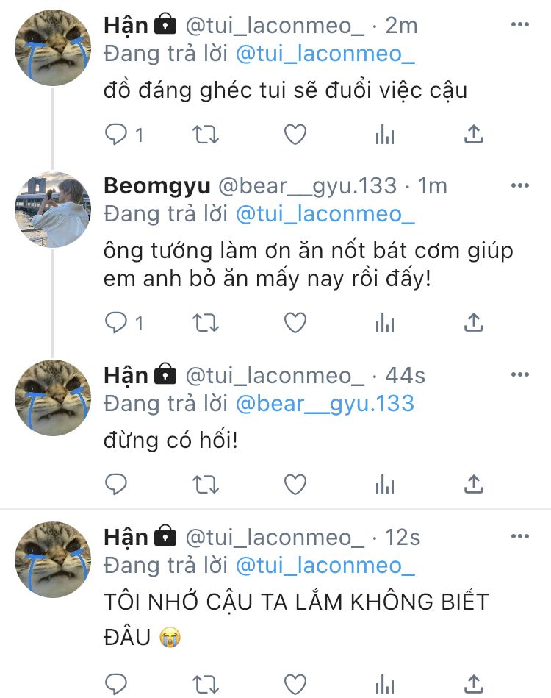Open more options menu on Beomgyu's tweet

coord(520,185)
